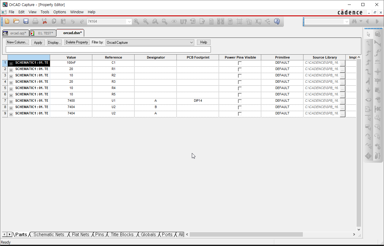Image resolution: width=384 pixels, height=246 pixels.
Task: Click the Open folder toolbar icon
Action: 17,21
